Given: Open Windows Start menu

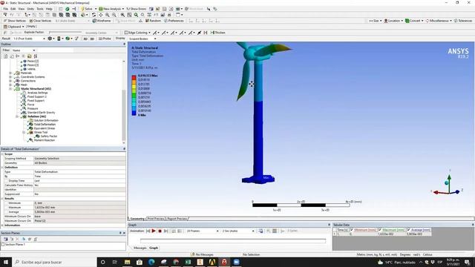Looking at the screenshot, I should coord(6,262).
